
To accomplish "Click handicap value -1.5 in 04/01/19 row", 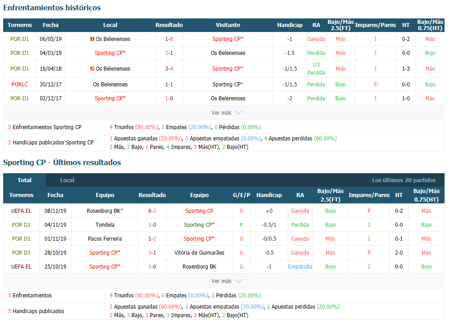I will click(290, 53).
